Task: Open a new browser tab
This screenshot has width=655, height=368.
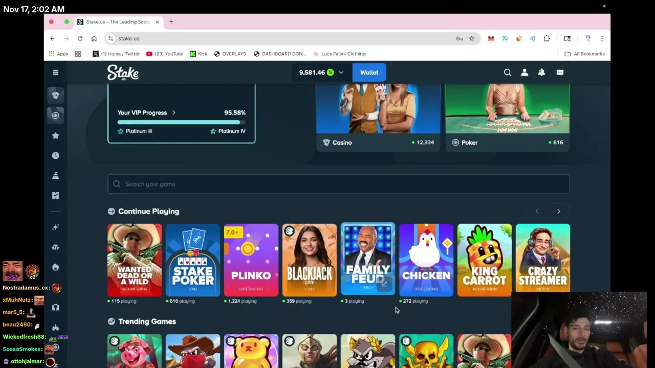Action: point(171,21)
